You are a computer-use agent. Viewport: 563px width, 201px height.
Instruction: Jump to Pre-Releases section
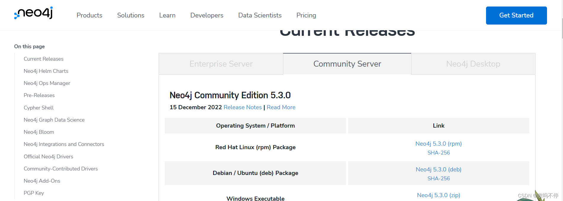[x=39, y=95]
